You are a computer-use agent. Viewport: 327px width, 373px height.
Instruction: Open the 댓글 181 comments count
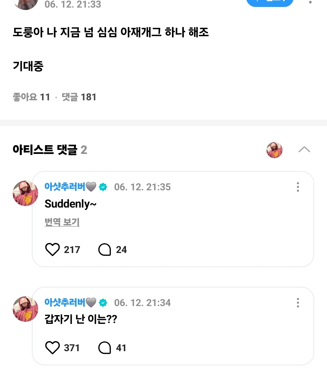click(79, 97)
